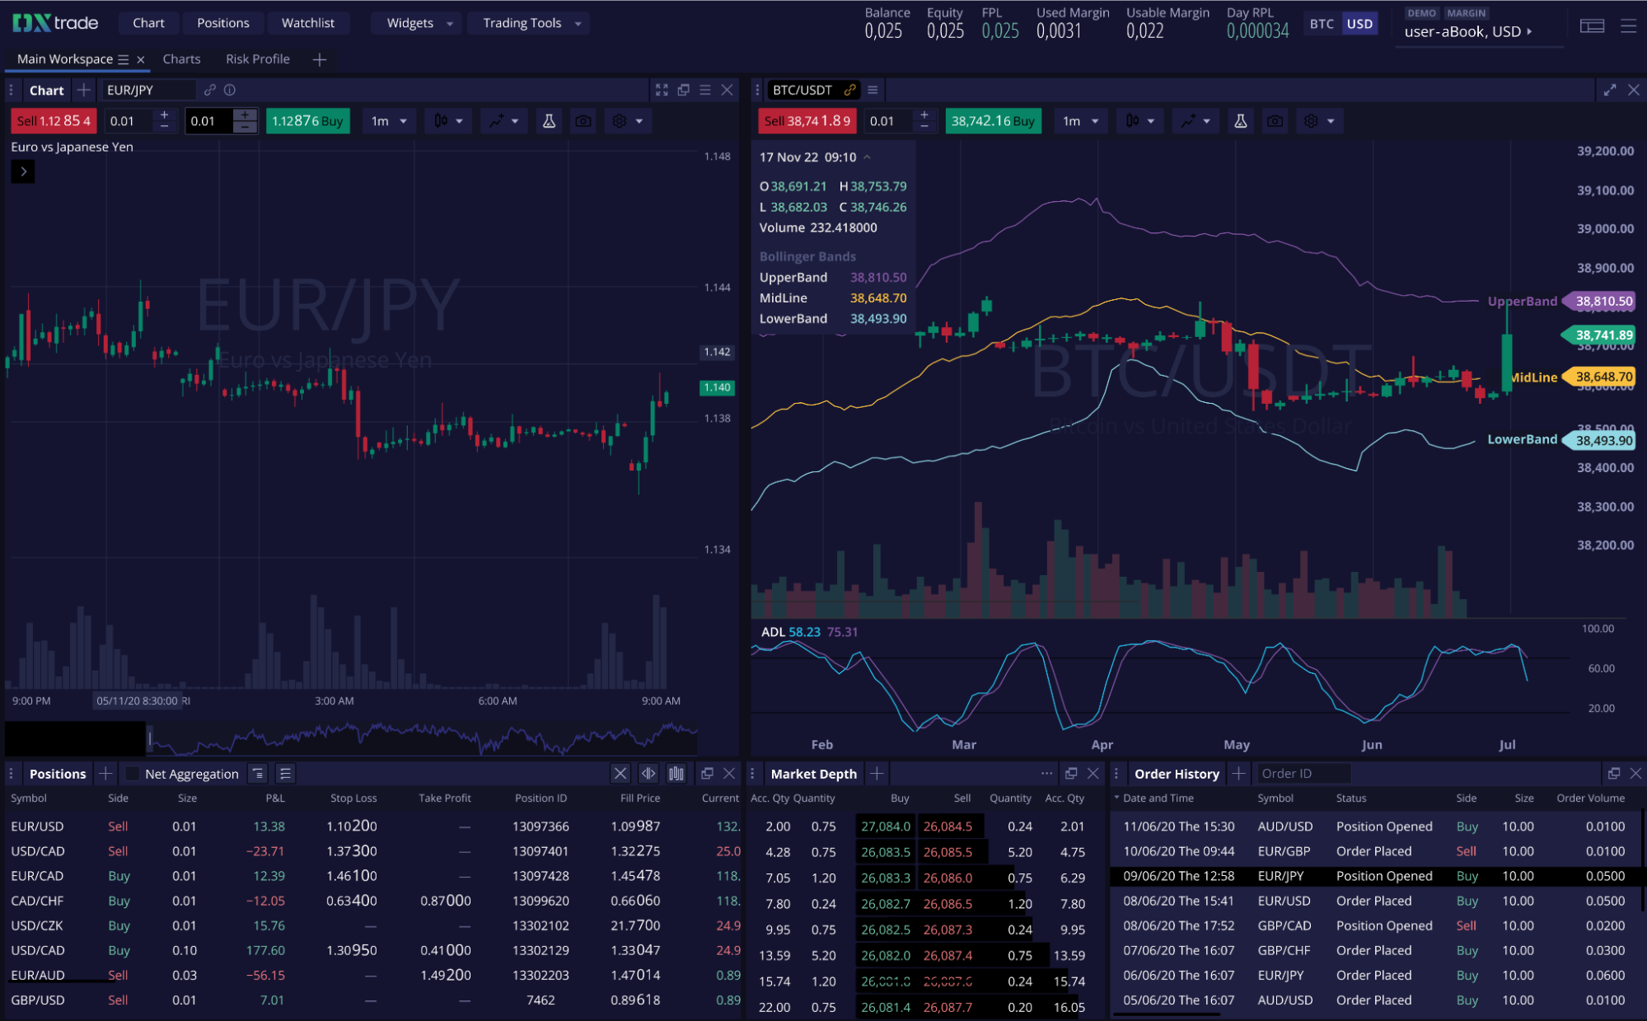This screenshot has width=1647, height=1021.
Task: Switch display currency to USD
Action: coord(1359,24)
